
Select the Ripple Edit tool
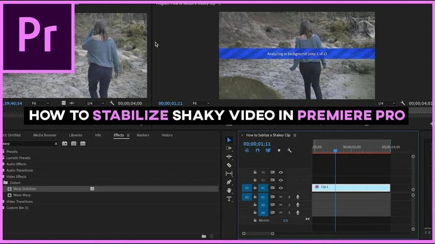[x=229, y=157]
